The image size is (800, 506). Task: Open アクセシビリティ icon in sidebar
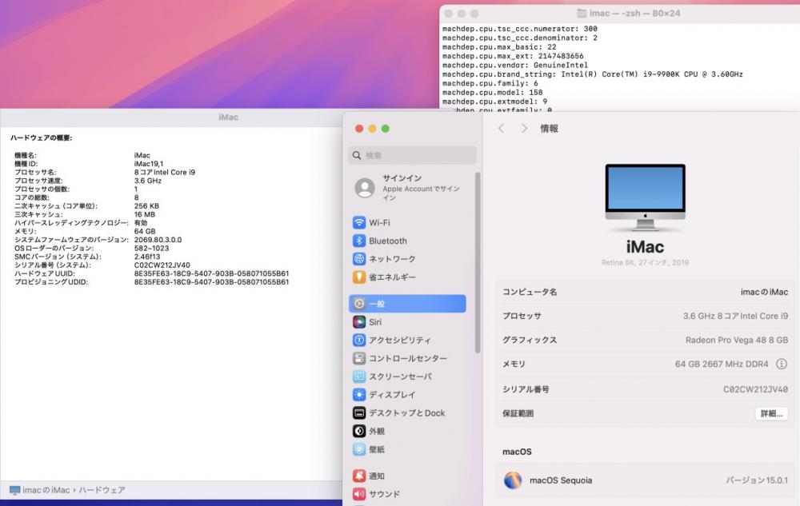tap(359, 340)
